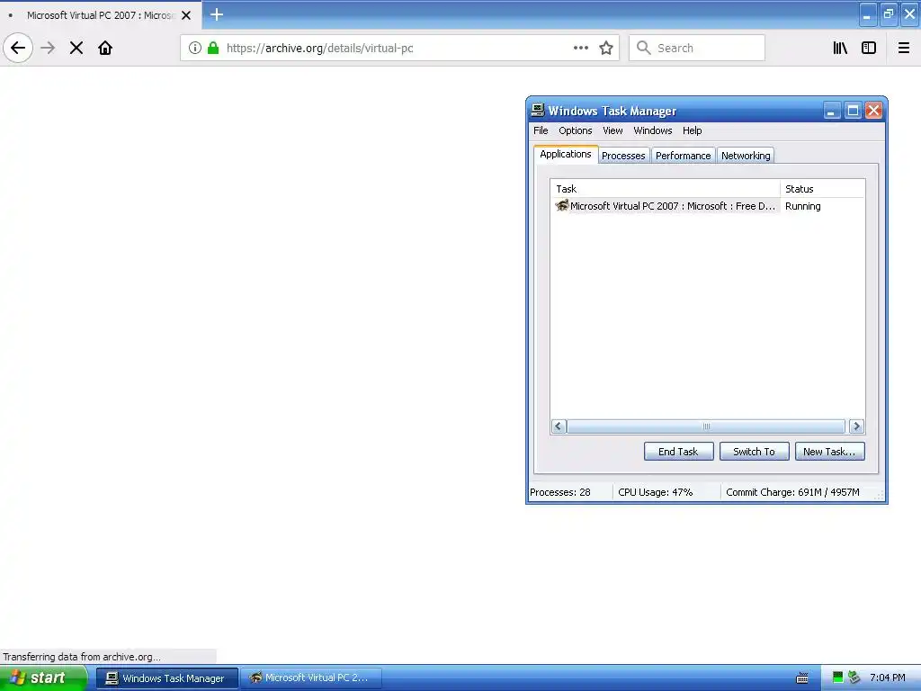
Task: Click the green secure connection padlock
Action: tap(213, 48)
